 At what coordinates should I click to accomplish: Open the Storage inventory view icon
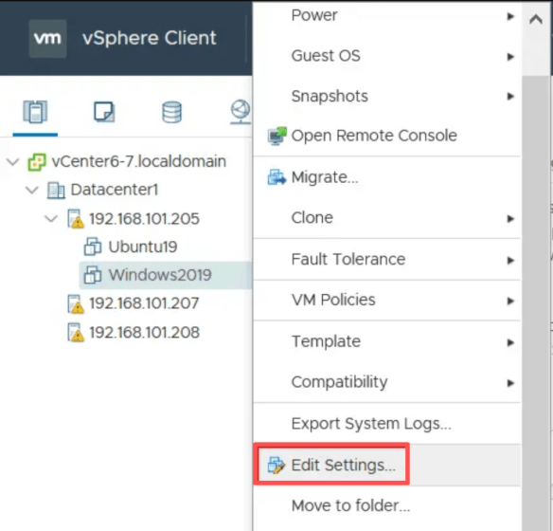click(x=171, y=112)
